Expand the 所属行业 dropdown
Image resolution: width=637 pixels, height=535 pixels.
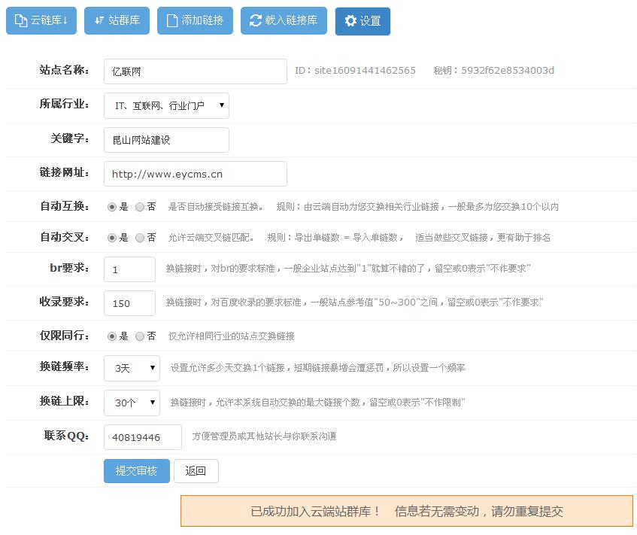(x=166, y=106)
